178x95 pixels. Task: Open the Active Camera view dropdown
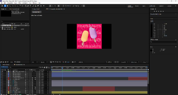[135, 62]
